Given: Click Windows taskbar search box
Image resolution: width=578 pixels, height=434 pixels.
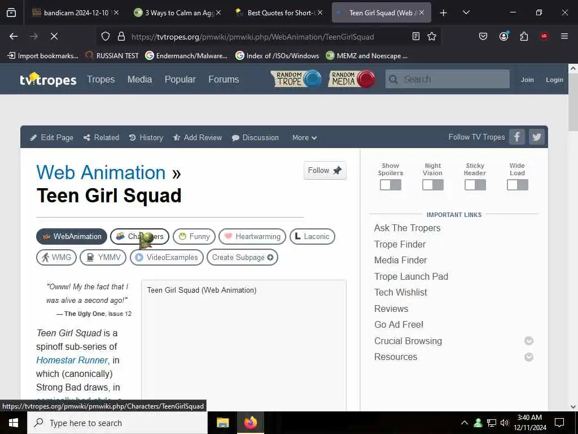Looking at the screenshot, I should tap(117, 423).
